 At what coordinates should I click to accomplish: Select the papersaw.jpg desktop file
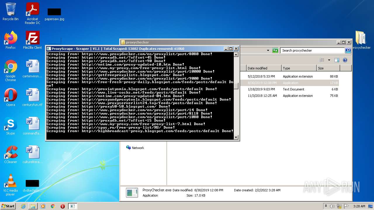[54, 14]
